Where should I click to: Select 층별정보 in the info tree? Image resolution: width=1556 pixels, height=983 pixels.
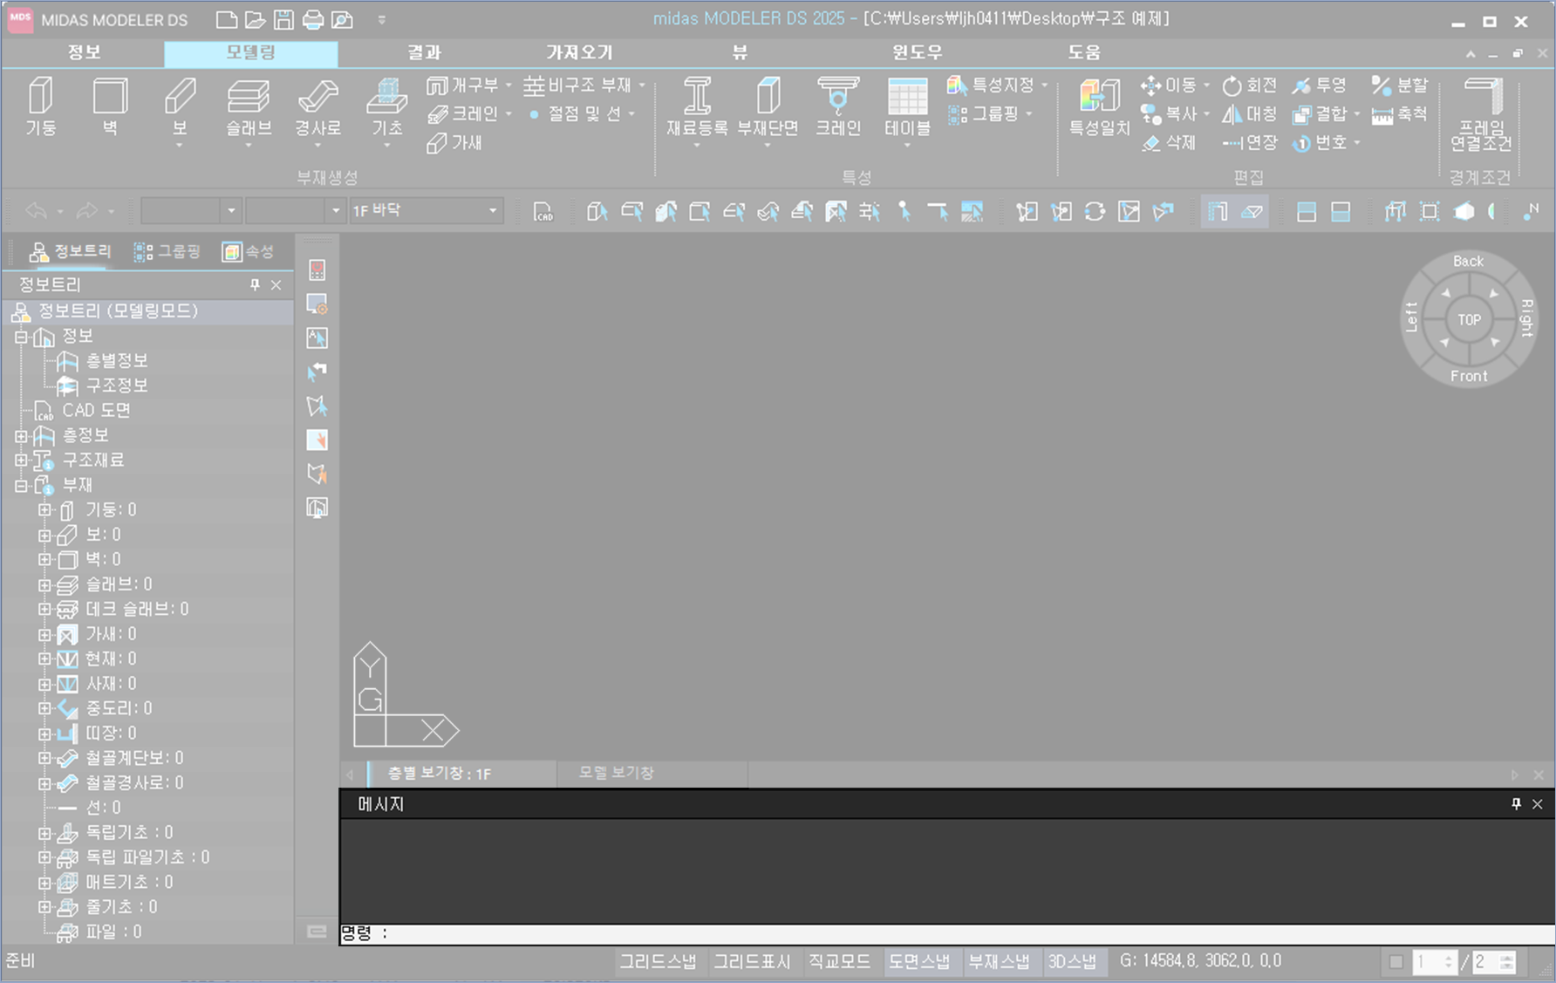pyautogui.click(x=117, y=360)
